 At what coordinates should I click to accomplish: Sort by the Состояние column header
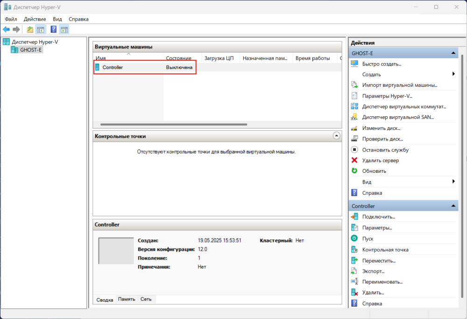tap(183, 58)
